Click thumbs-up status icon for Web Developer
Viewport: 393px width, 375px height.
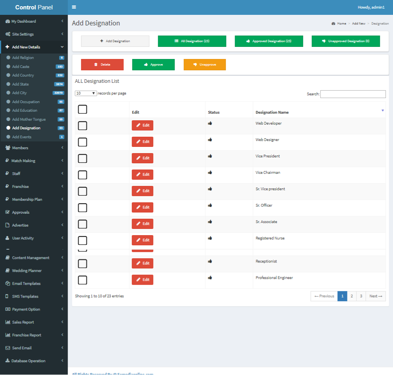click(210, 123)
